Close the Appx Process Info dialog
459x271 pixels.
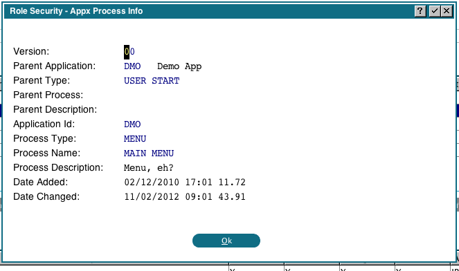447,11
